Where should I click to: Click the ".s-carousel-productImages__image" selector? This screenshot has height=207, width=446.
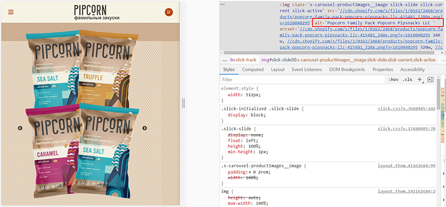click(261, 166)
